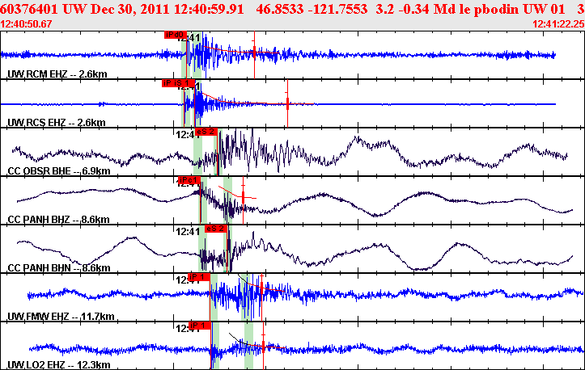Click the 'CC PANH BHN -- 8.6km' station label
This screenshot has height=370, width=585.
click(59, 268)
